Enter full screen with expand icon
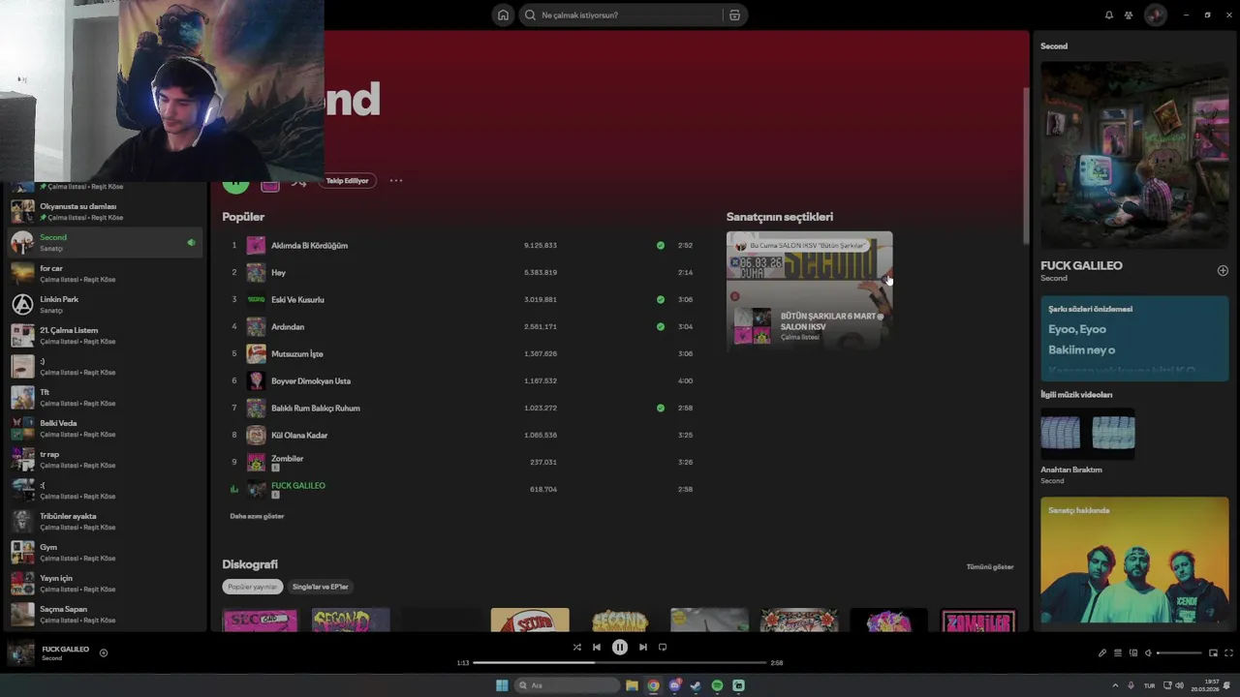The width and height of the screenshot is (1240, 697). click(1229, 653)
